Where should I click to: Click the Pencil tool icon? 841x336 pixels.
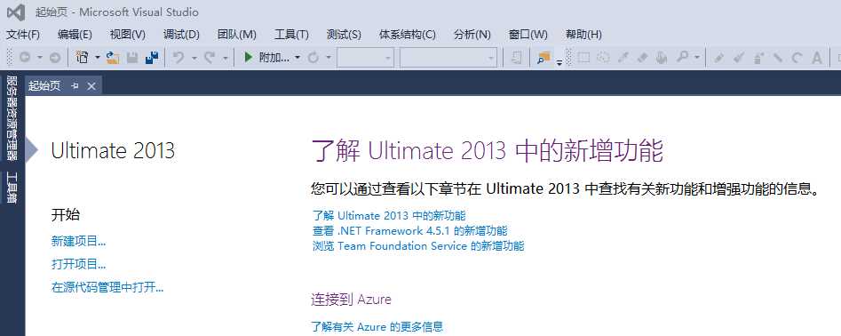coord(718,58)
